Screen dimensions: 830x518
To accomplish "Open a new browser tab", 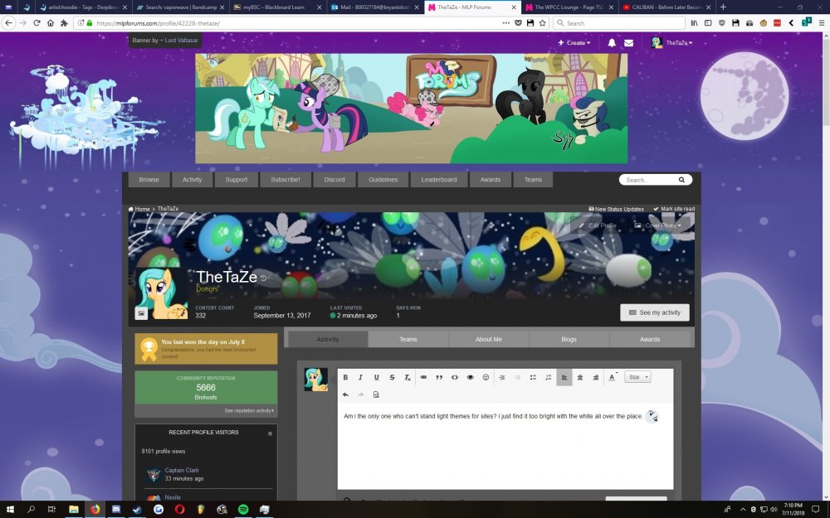I will 723,7.
